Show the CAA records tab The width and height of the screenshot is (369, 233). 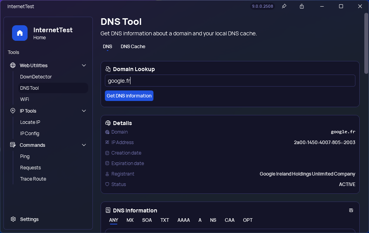point(230,220)
